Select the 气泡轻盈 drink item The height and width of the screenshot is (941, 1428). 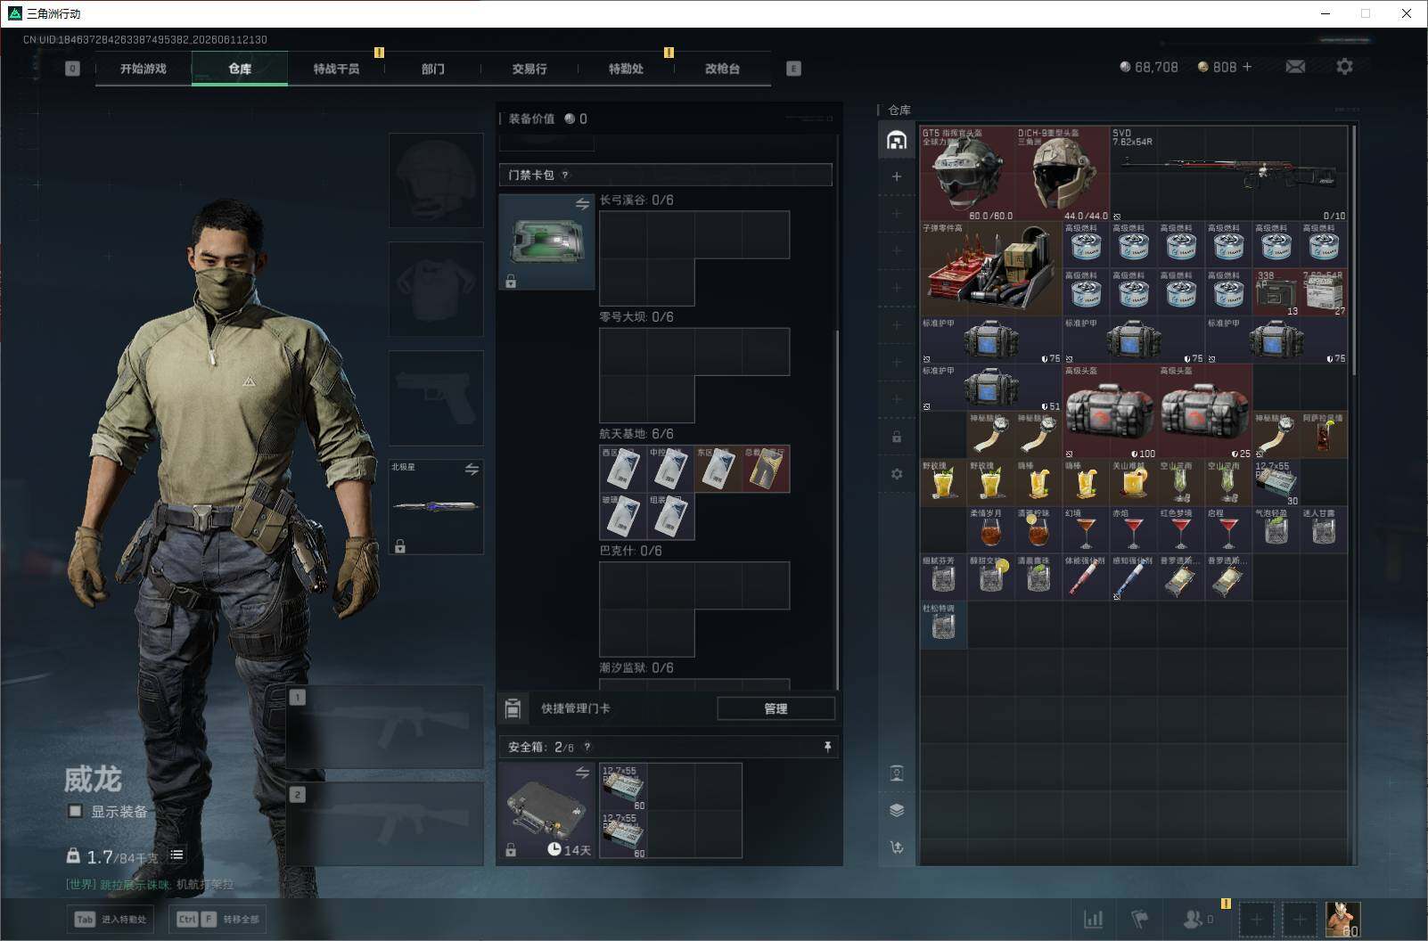click(x=1276, y=529)
